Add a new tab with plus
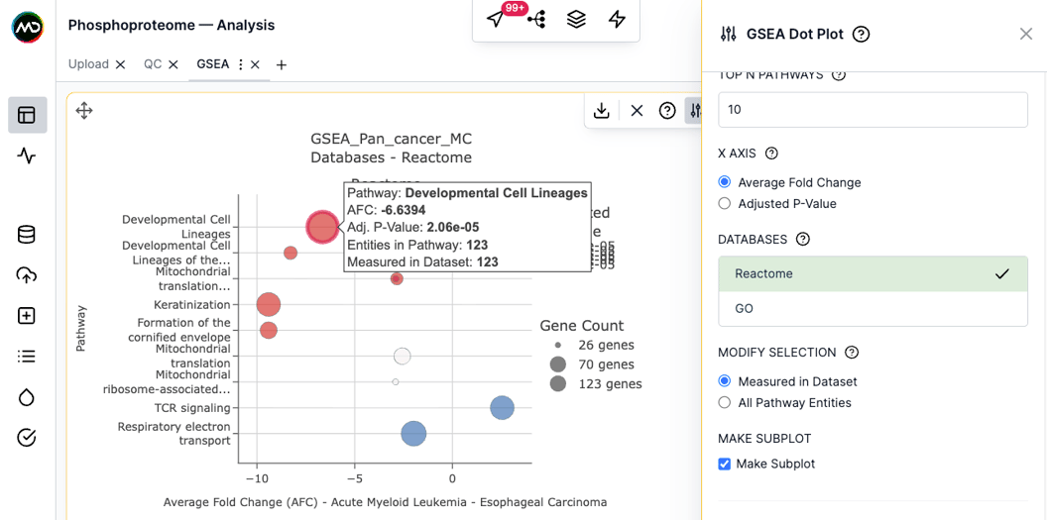Image resolution: width=1047 pixels, height=520 pixels. pos(282,64)
